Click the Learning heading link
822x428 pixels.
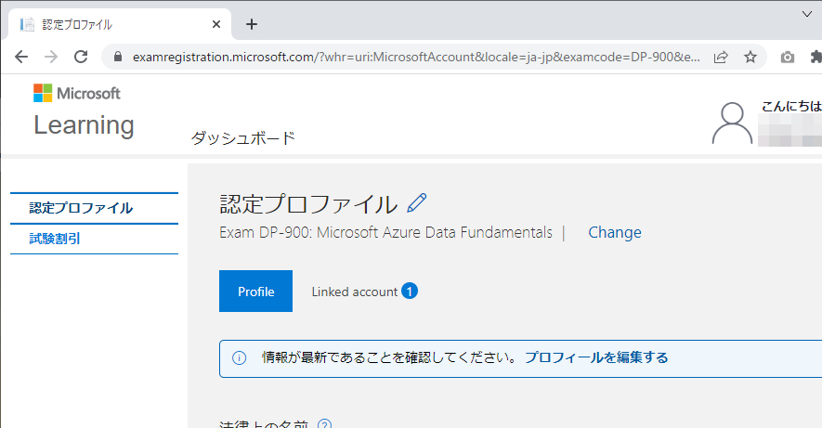pos(84,125)
